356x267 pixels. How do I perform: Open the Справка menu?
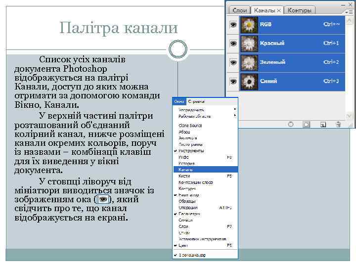[196, 101]
